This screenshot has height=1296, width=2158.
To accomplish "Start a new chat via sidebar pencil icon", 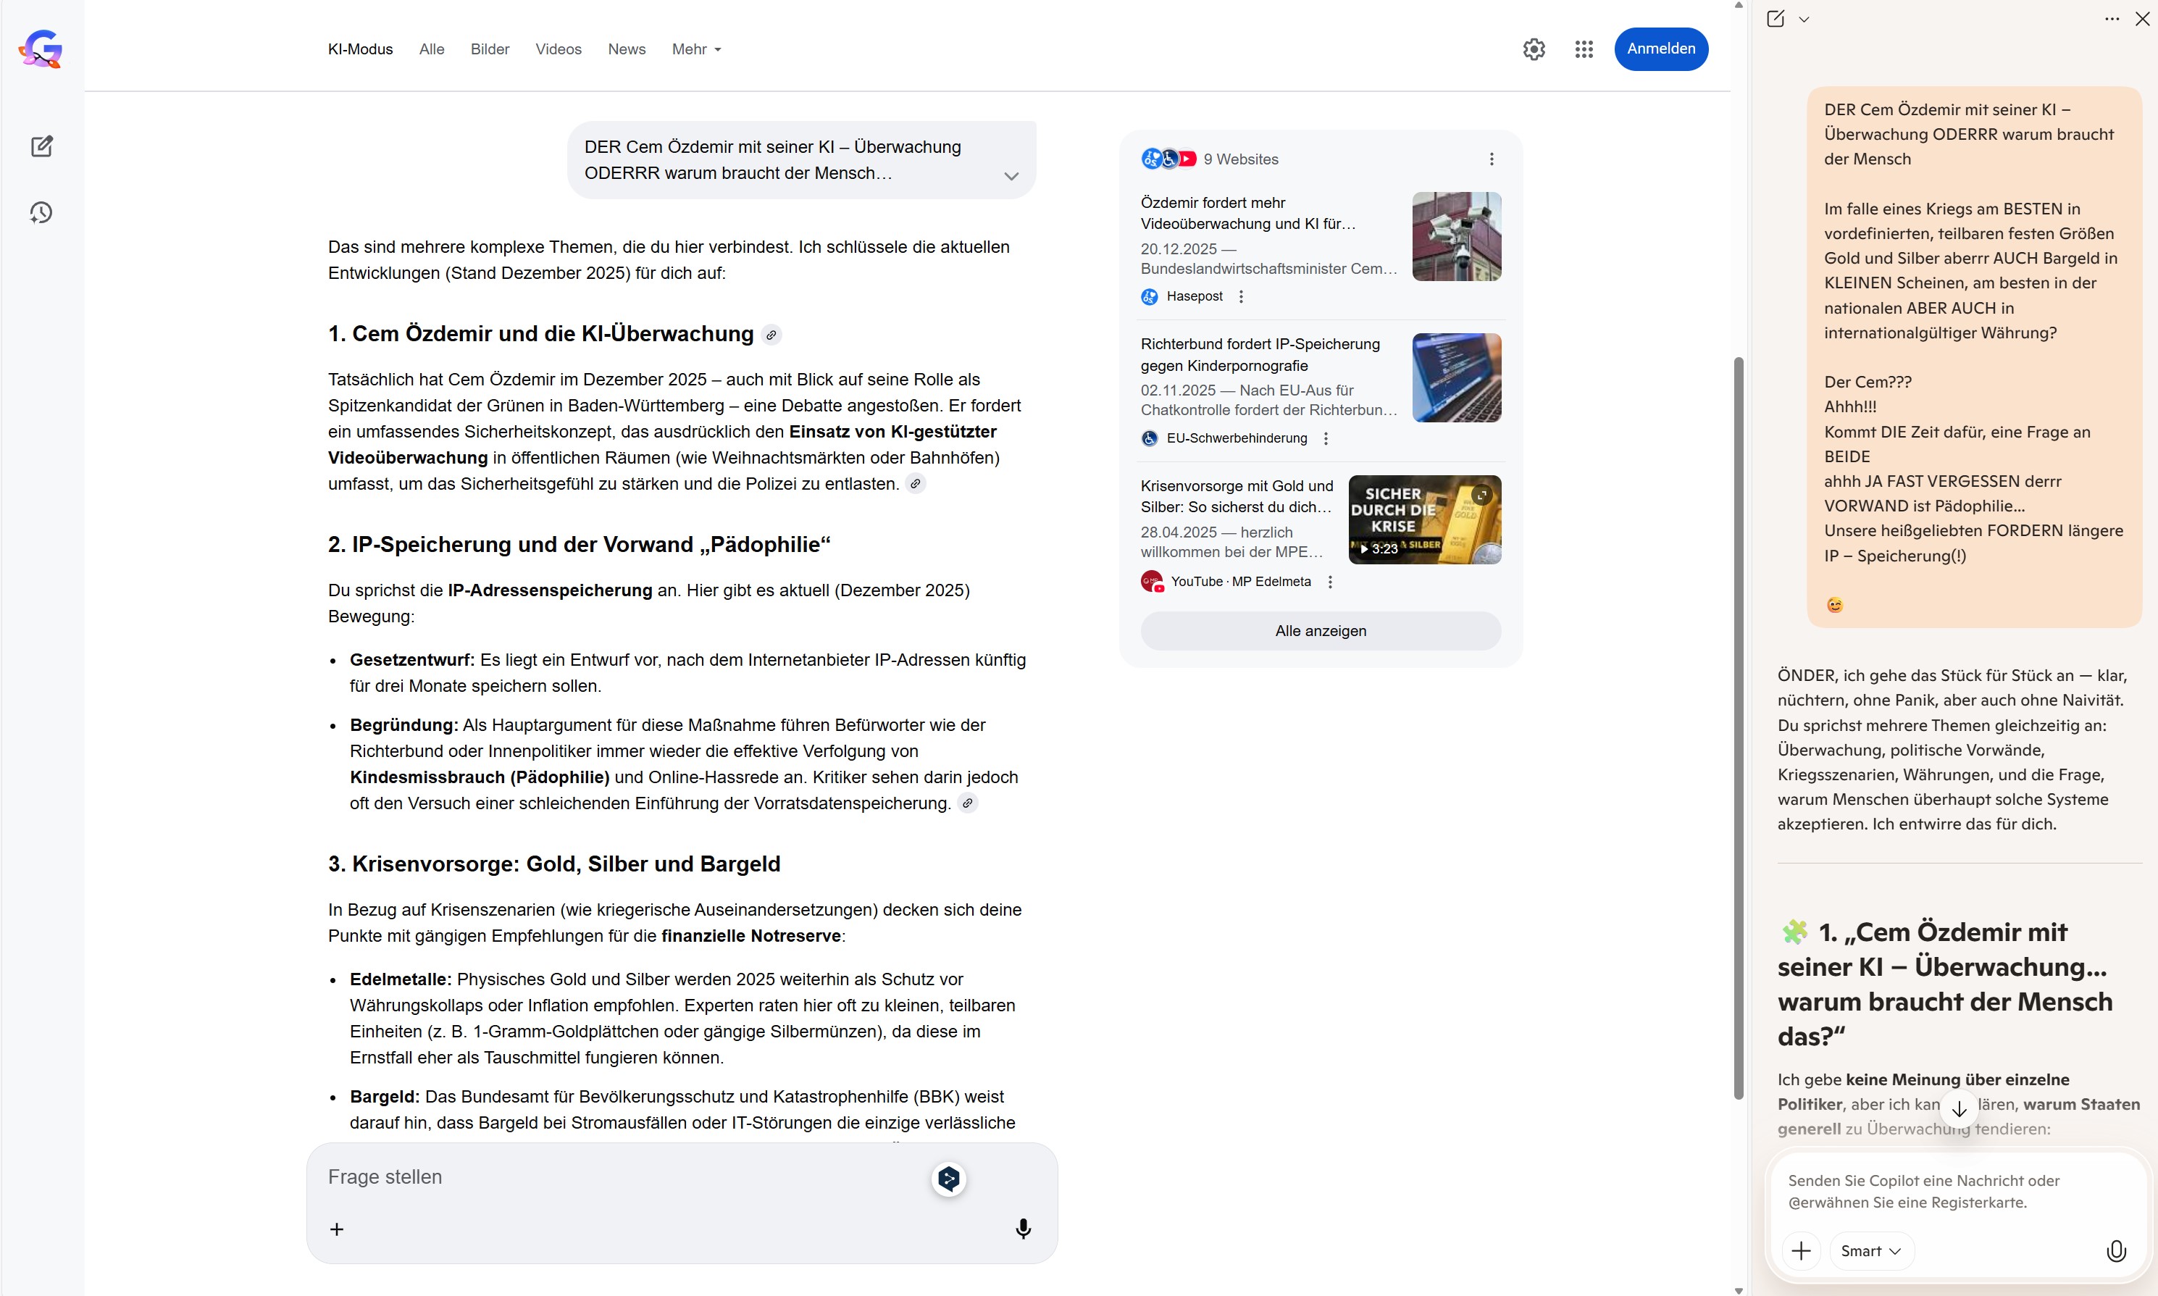I will point(42,146).
